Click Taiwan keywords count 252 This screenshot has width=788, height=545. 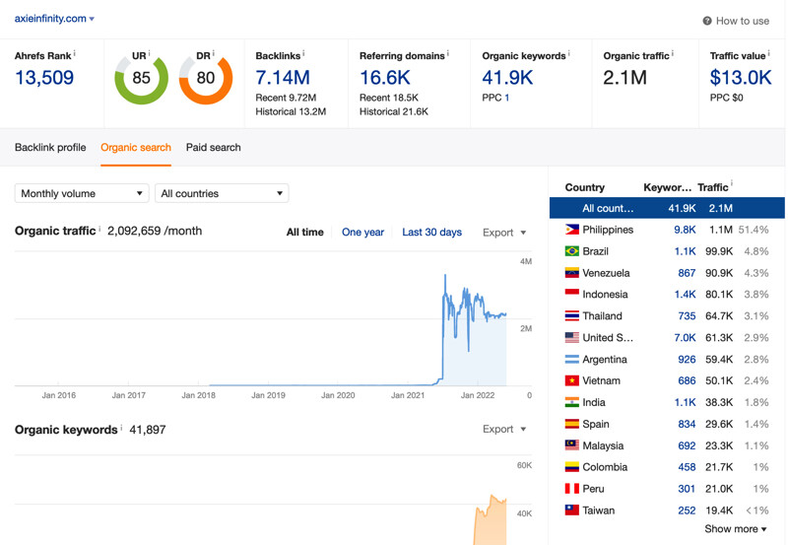(687, 511)
